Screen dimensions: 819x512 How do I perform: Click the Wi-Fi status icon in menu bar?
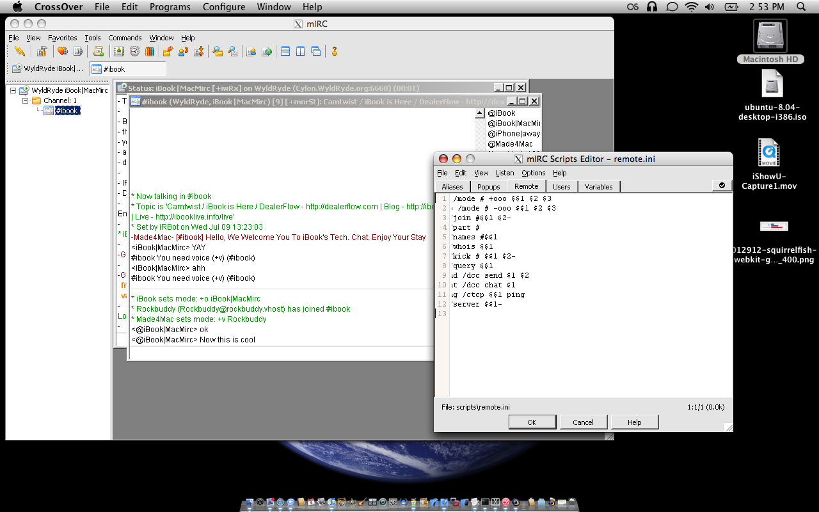pos(690,7)
